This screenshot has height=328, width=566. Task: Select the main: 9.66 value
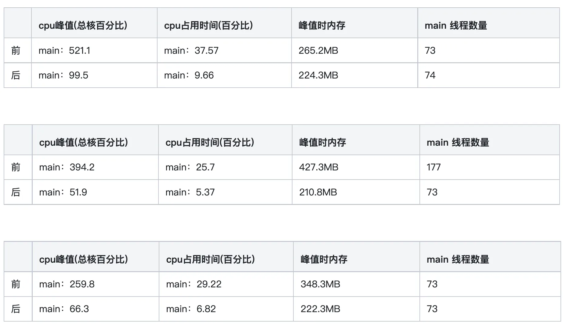189,75
